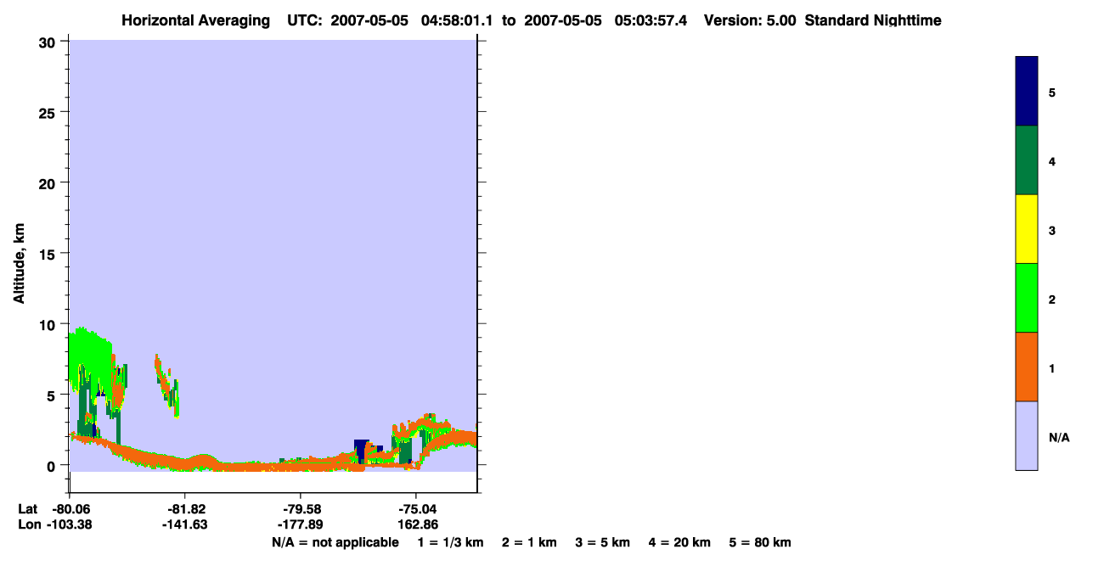Click the 'Lon' row label
This screenshot has width=1104, height=566.
click(28, 524)
